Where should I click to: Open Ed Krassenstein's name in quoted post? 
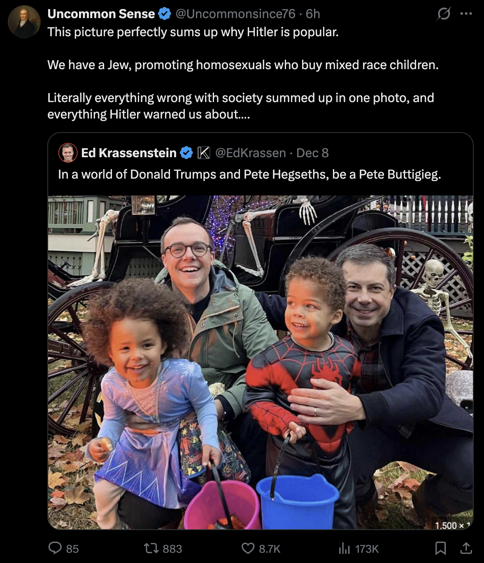129,153
